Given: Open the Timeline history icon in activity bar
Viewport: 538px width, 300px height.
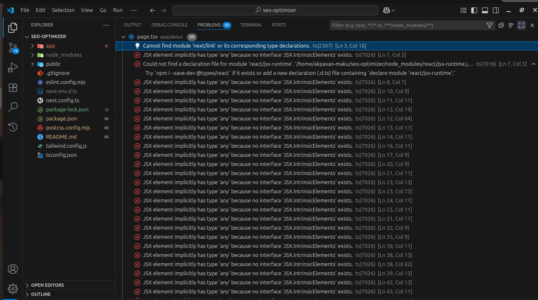Looking at the screenshot, I should [x=13, y=127].
